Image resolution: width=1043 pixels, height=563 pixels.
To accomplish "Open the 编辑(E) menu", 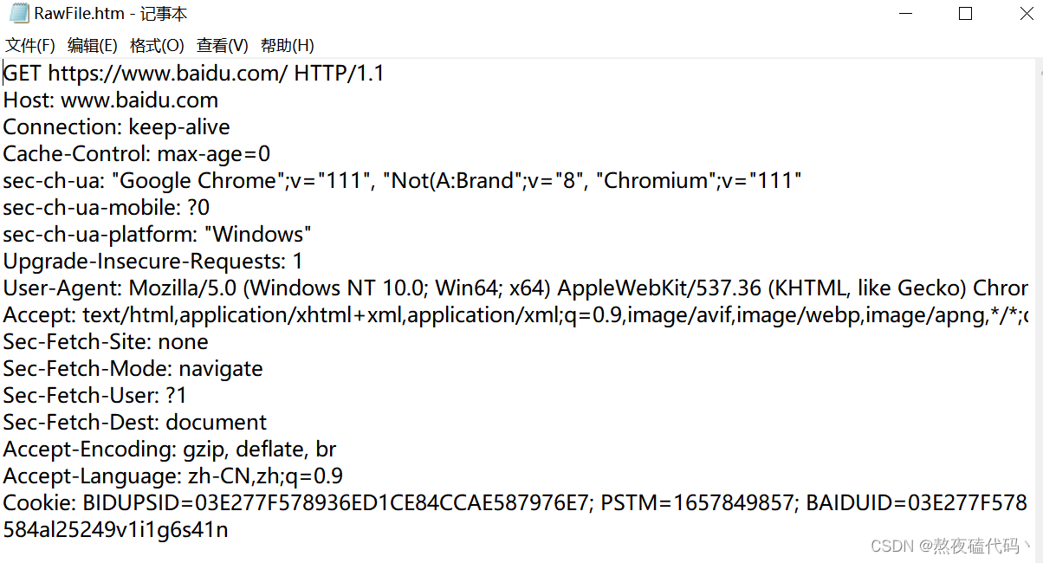I will click(93, 45).
